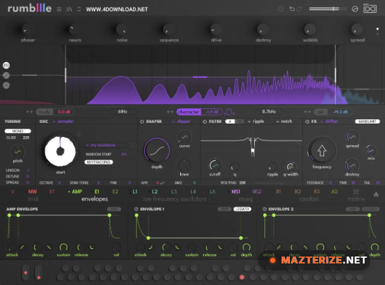The image size is (385, 285).
Task: Select the second round view icon beside the spectrum
Action: coord(6,75)
